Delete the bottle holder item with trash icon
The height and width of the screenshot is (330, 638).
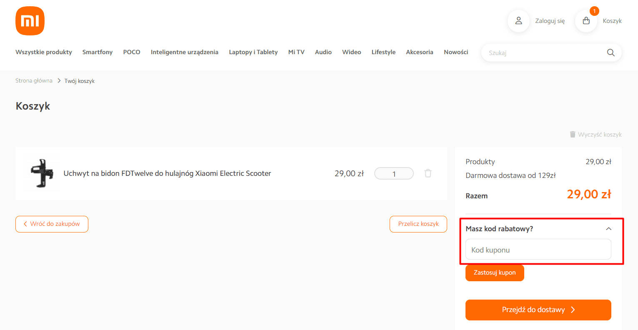428,173
